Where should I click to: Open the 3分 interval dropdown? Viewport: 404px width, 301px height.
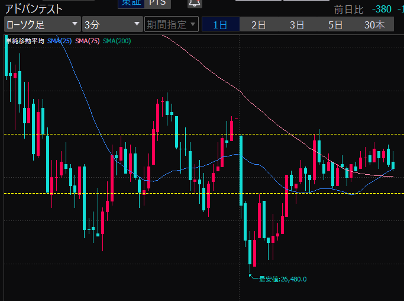pyautogui.click(x=111, y=24)
